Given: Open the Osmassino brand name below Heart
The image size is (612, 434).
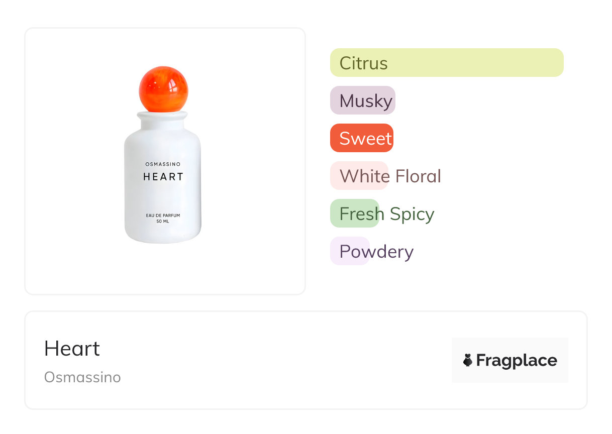Looking at the screenshot, I should pyautogui.click(x=82, y=377).
